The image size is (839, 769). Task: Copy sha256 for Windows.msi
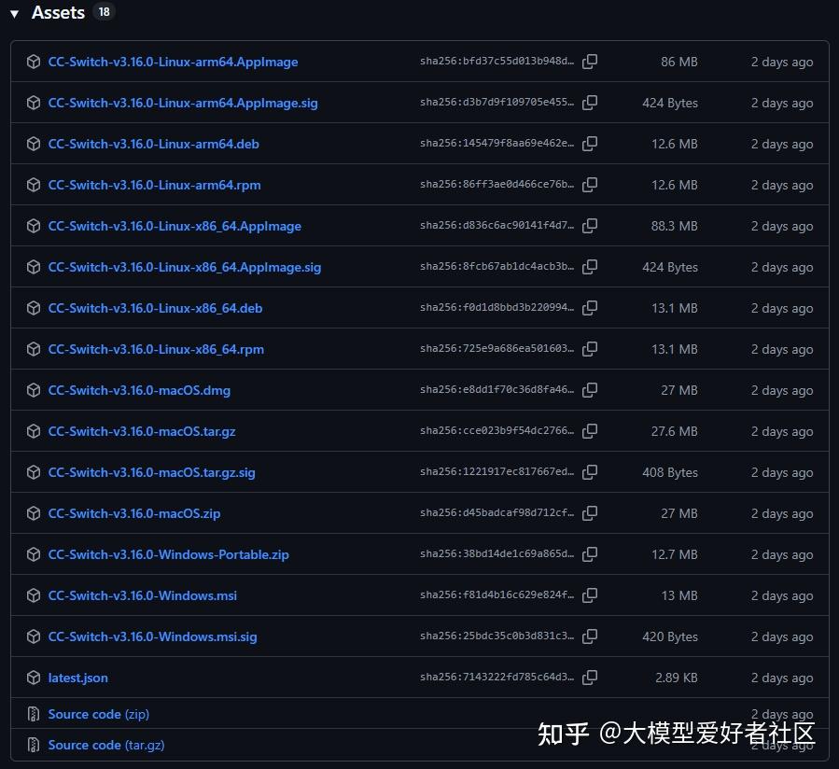[590, 595]
